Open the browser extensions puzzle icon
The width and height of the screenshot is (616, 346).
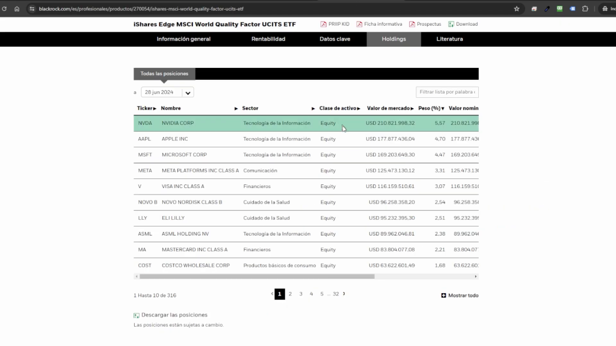585,8
